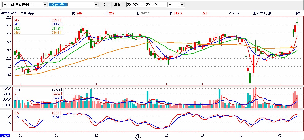
Task: Click the 10 month marker on time axis
Action: point(21,135)
